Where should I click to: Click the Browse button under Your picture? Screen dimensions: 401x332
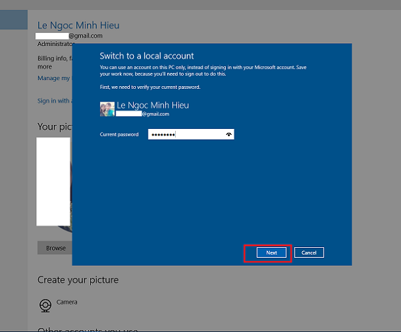point(55,248)
